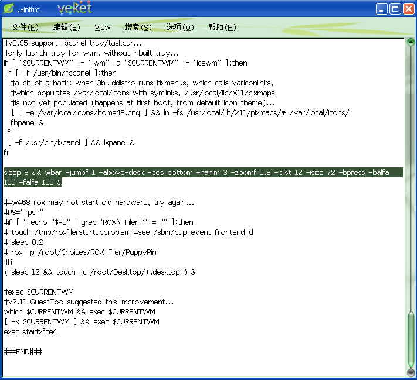
Task: Click the '#a bit of a hack' comment line
Action: click(x=142, y=83)
